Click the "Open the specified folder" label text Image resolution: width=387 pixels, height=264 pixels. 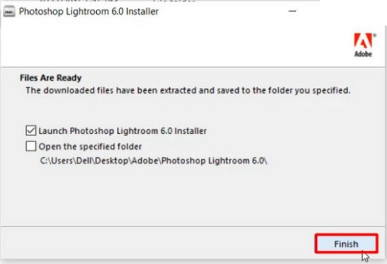pos(90,147)
